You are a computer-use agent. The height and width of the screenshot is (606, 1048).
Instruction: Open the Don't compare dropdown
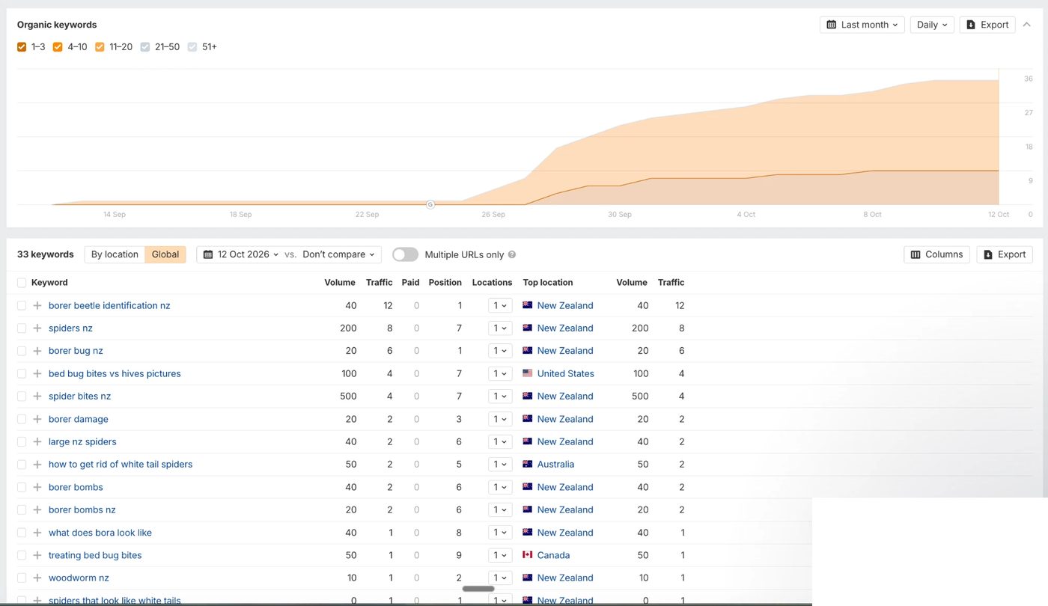coord(338,254)
